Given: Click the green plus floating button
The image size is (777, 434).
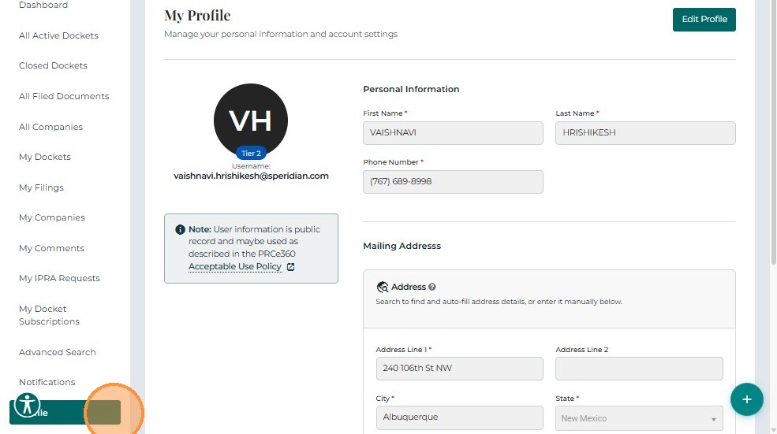Looking at the screenshot, I should pyautogui.click(x=746, y=399).
